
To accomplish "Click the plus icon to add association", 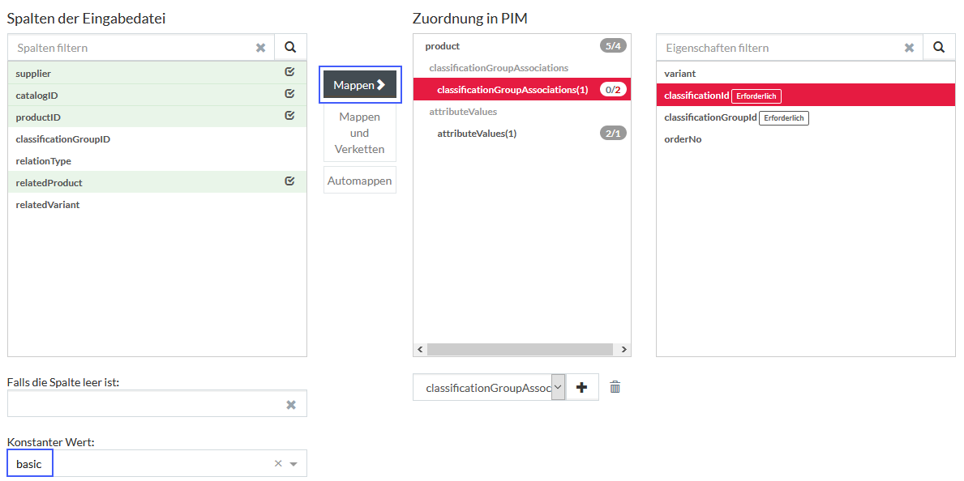I will click(581, 388).
